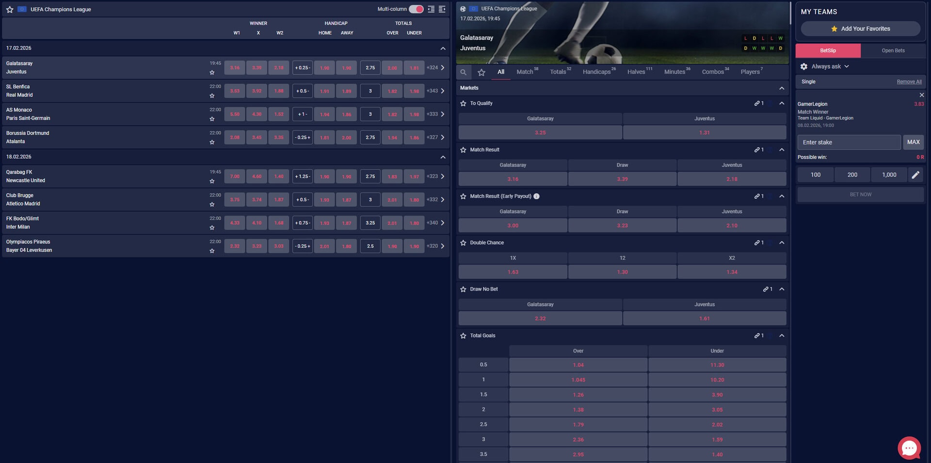The height and width of the screenshot is (463, 931).
Task: Open the Combos markets tab
Action: click(715, 72)
